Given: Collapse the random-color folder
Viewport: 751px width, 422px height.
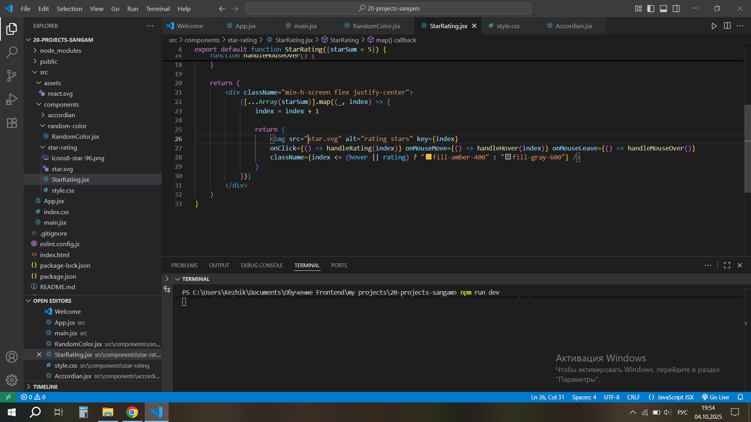Looking at the screenshot, I should [x=67, y=126].
